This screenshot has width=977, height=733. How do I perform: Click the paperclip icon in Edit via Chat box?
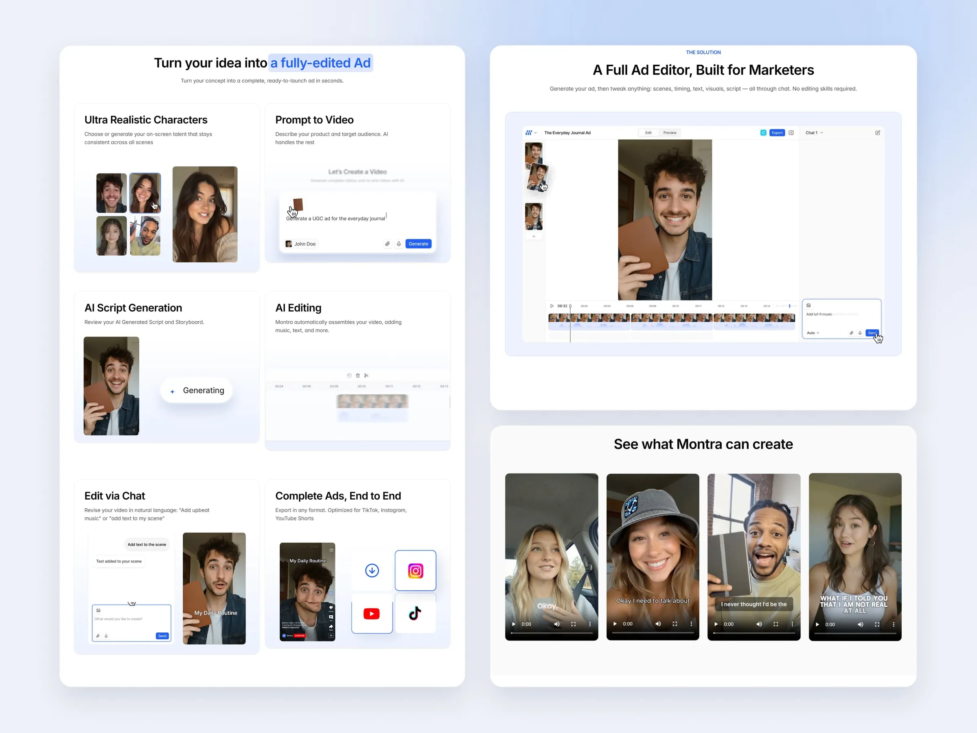(x=98, y=636)
